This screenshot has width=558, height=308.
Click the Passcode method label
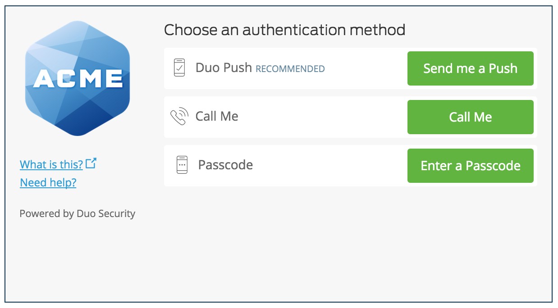[x=225, y=165]
